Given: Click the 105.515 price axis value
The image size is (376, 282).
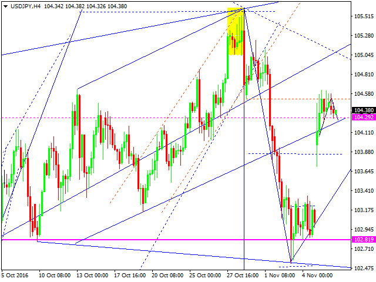Looking at the screenshot, I should (364, 16).
